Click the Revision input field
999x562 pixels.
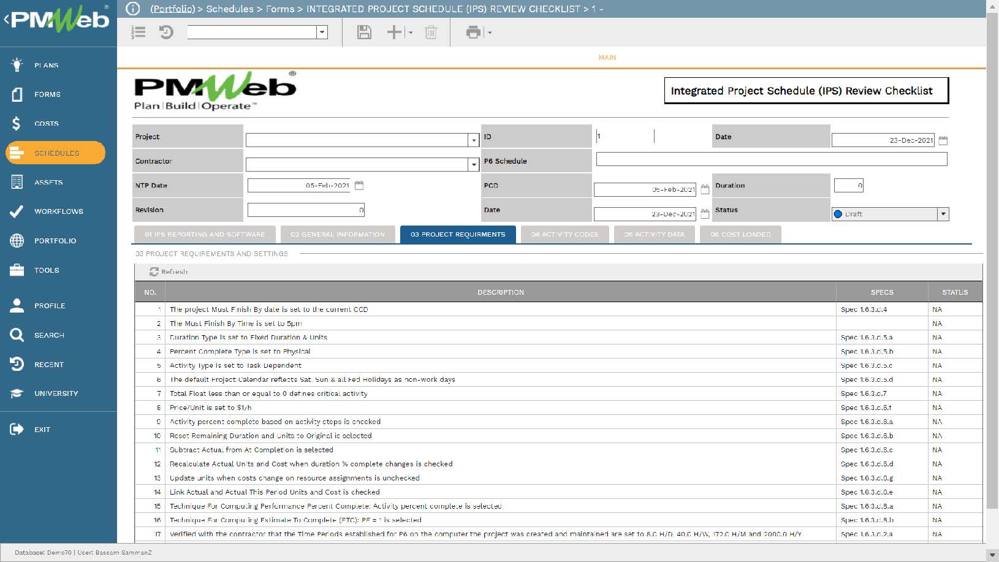(306, 210)
